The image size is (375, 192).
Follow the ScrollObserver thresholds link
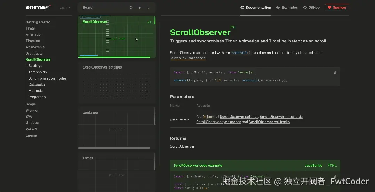[x=281, y=117]
